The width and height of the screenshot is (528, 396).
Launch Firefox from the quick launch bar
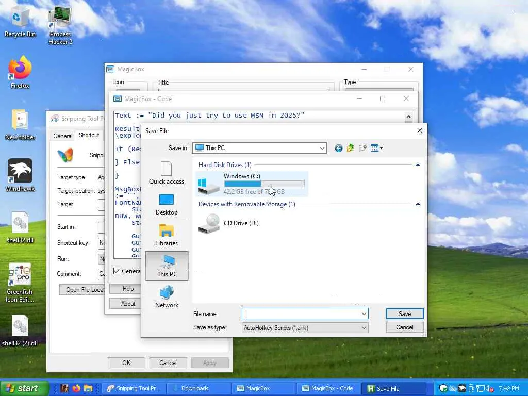point(76,388)
